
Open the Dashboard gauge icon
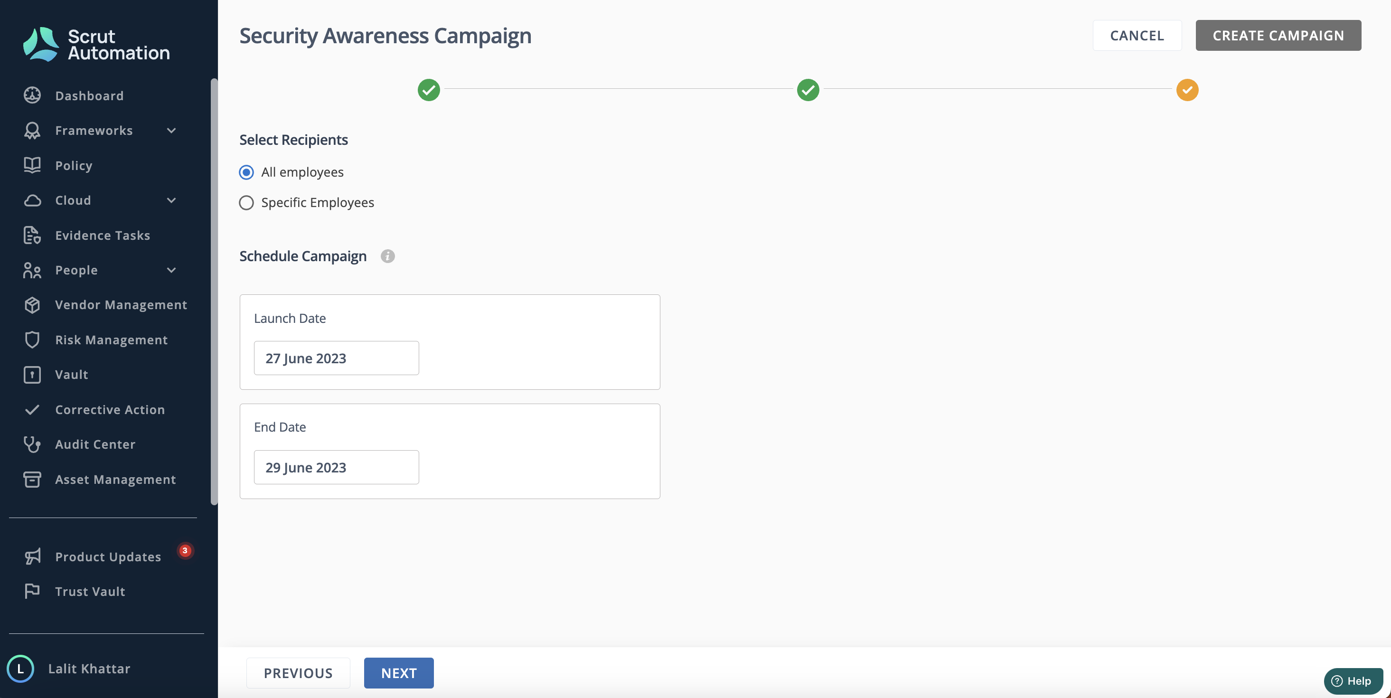pos(32,95)
